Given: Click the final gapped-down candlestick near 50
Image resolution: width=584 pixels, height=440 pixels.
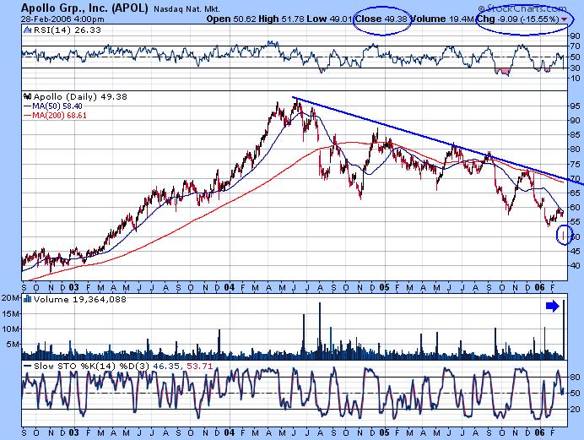Looking at the screenshot, I should (x=564, y=236).
